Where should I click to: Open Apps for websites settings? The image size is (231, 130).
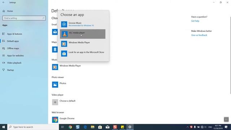(x=15, y=56)
